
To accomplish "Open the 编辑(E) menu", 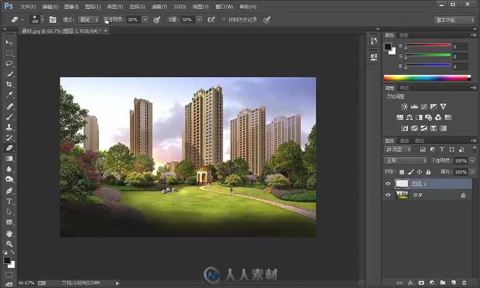I will [x=50, y=6].
